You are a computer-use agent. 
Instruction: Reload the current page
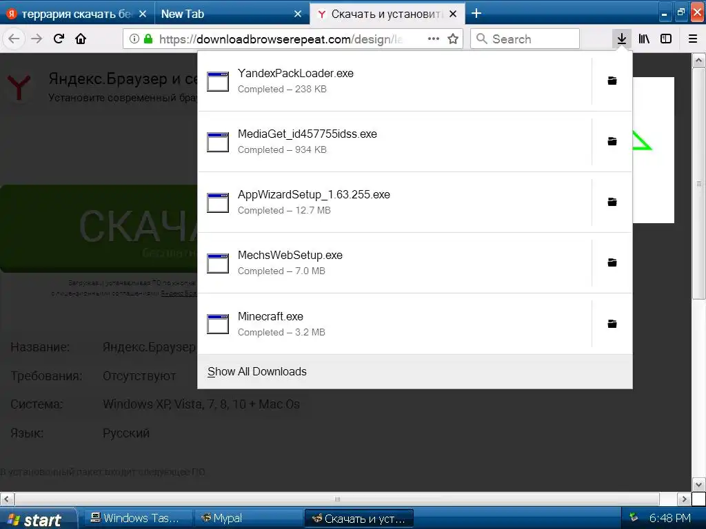(59, 39)
